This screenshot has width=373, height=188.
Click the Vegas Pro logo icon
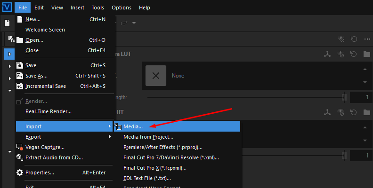[x=7, y=7]
